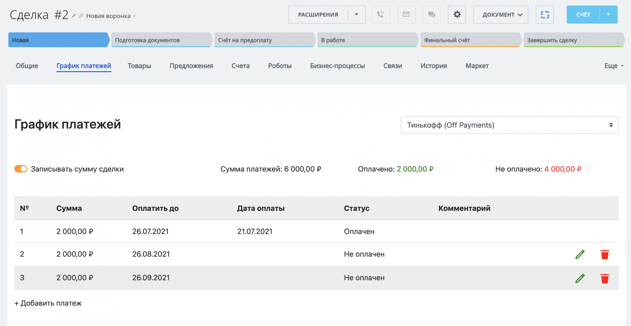Open the История tab
This screenshot has width=631, height=326.
433,66
